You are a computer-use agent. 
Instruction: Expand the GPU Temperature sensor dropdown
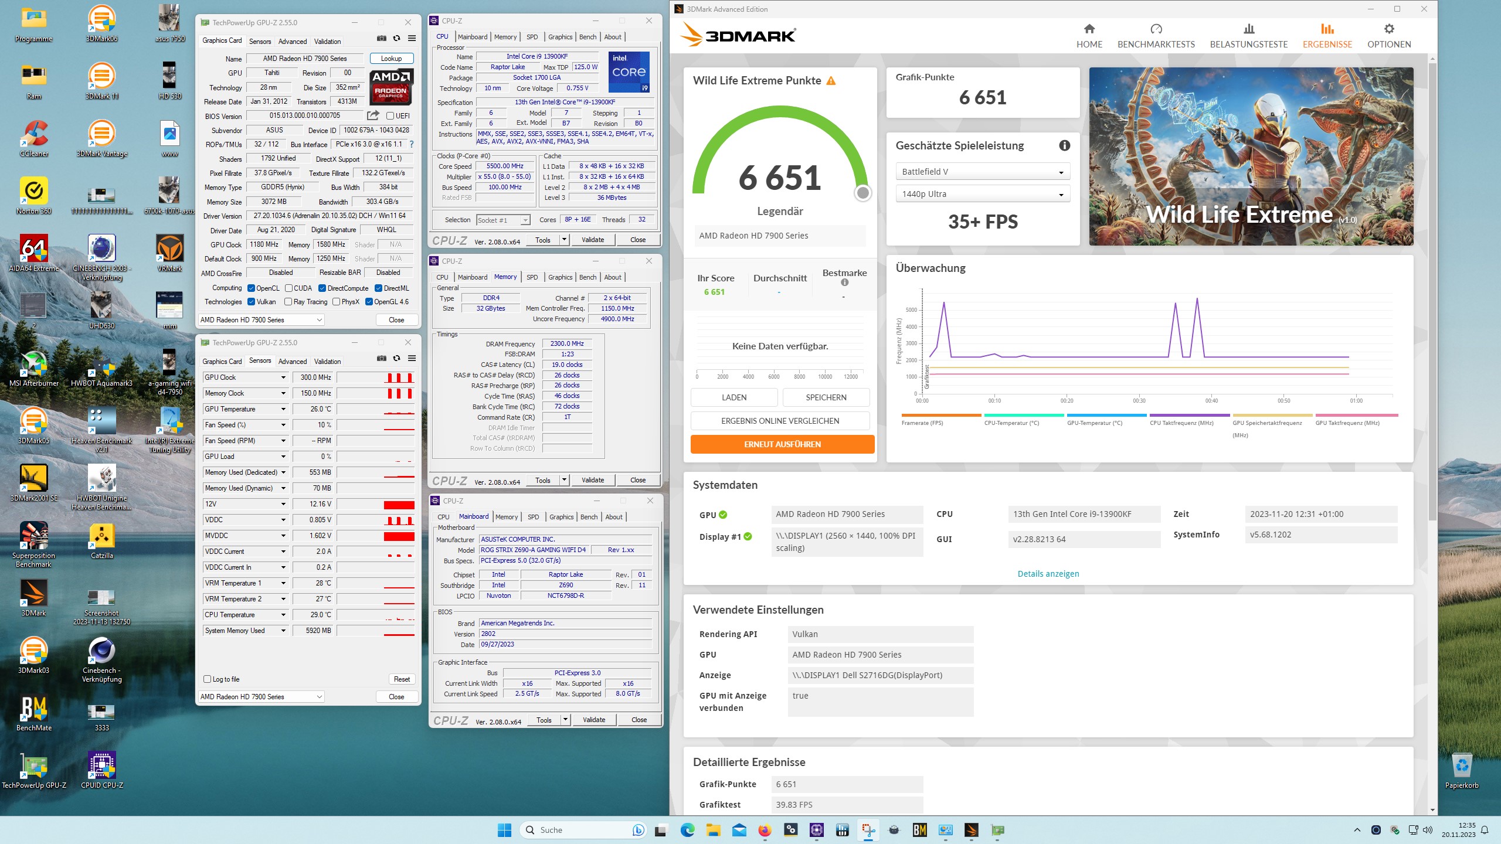click(x=283, y=409)
